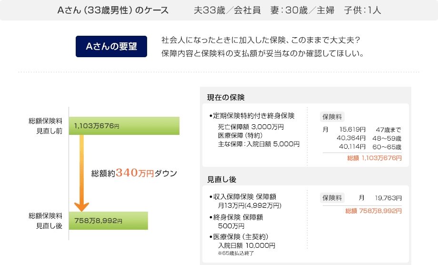Select the 医療保険（主契約） bullet item
438x265 pixels.
click(x=242, y=237)
